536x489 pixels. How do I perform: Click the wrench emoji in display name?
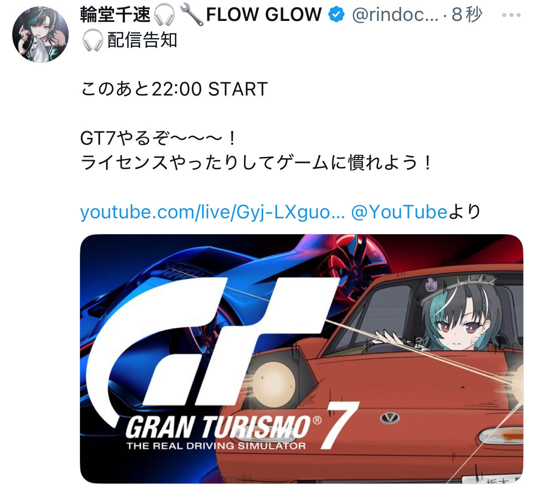tap(191, 16)
